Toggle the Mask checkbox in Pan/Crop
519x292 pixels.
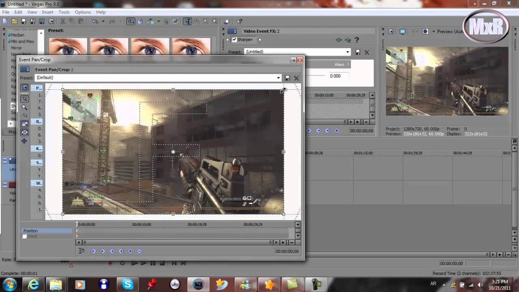[25, 236]
